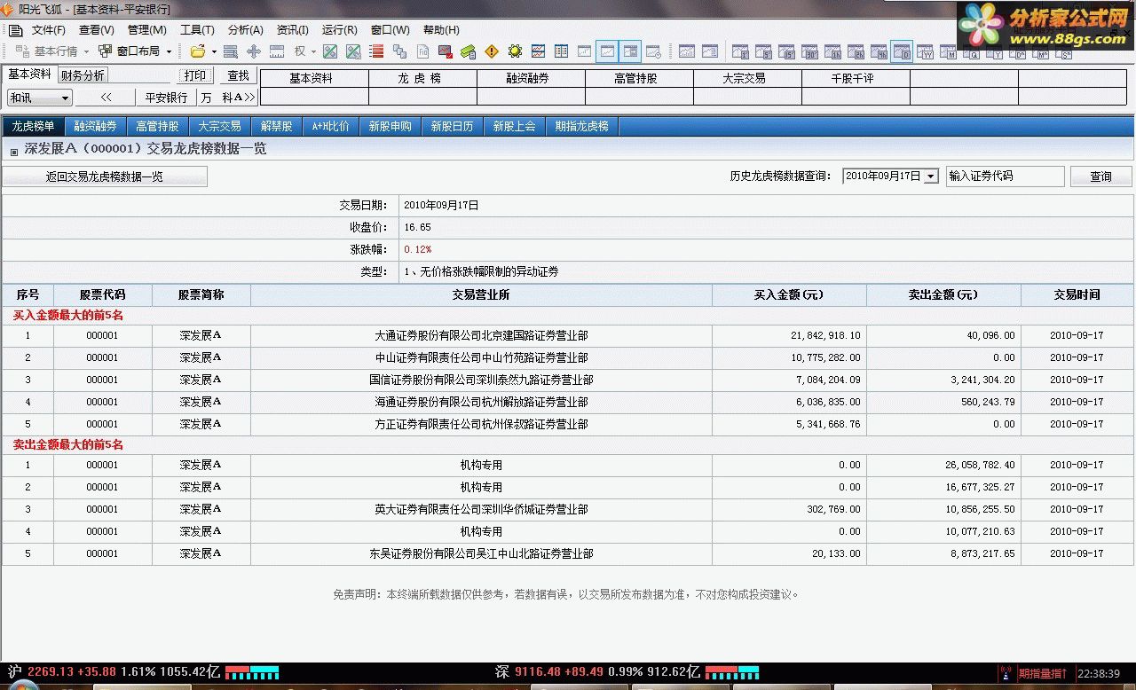
Task: Switch to the 期指龙虎榜 tab
Action: pyautogui.click(x=582, y=127)
